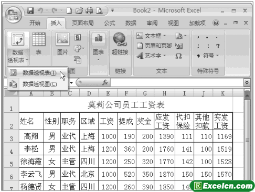Click the Office button orb
Viewport: 255px width, 192px height.
13,15
